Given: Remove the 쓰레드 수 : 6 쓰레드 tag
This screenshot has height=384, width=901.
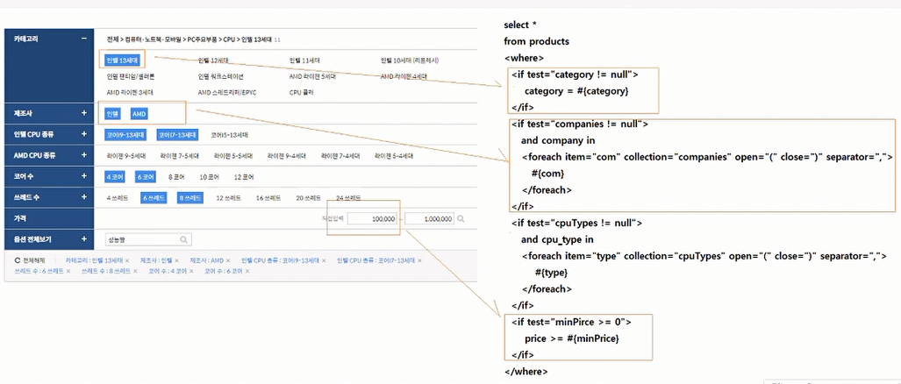Looking at the screenshot, I should pyautogui.click(x=68, y=270).
